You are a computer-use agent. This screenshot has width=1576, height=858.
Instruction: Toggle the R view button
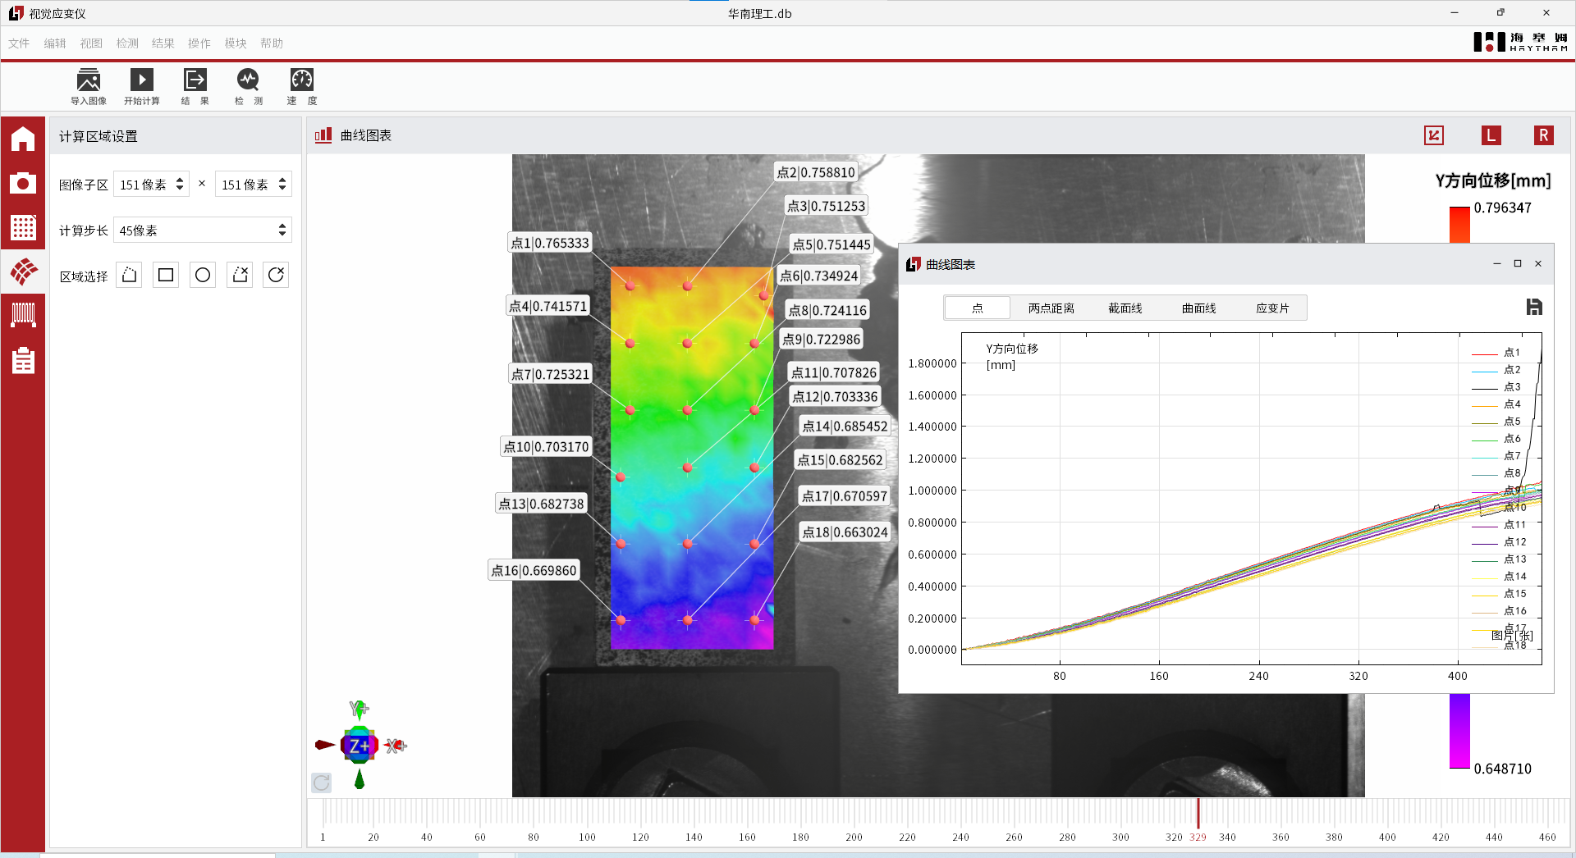pos(1543,135)
